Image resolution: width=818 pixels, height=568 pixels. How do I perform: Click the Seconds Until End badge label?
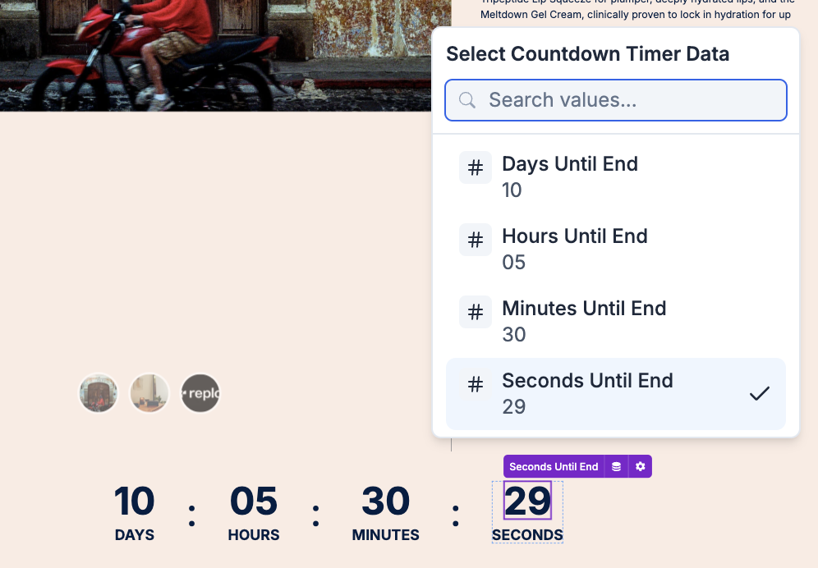tap(553, 466)
